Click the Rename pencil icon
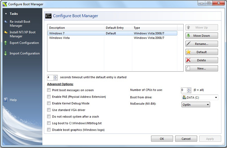Viewport: 227px width, 148px height. point(188,44)
